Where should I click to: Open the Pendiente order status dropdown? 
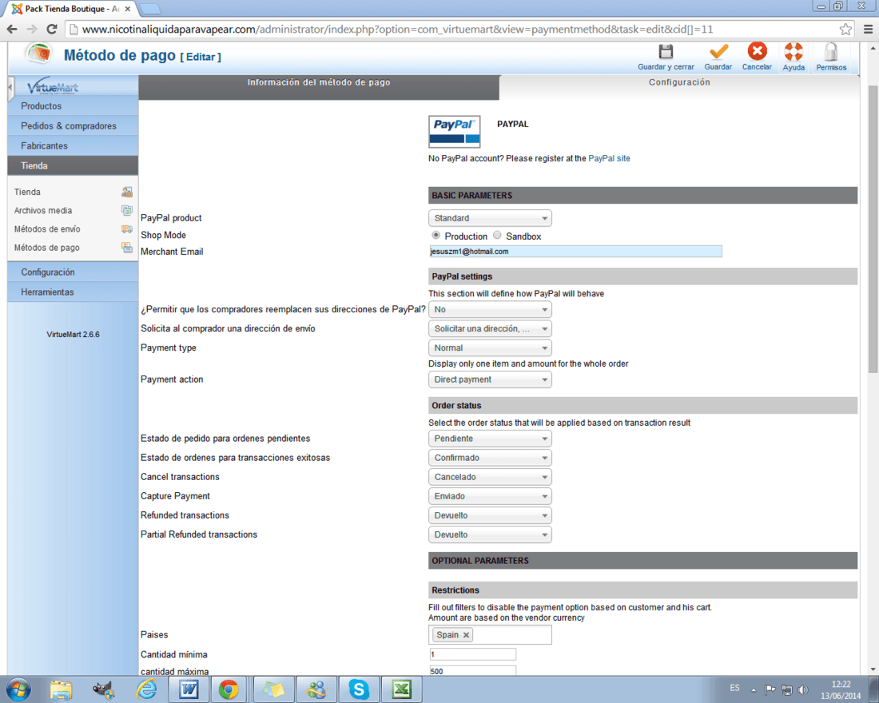(489, 439)
